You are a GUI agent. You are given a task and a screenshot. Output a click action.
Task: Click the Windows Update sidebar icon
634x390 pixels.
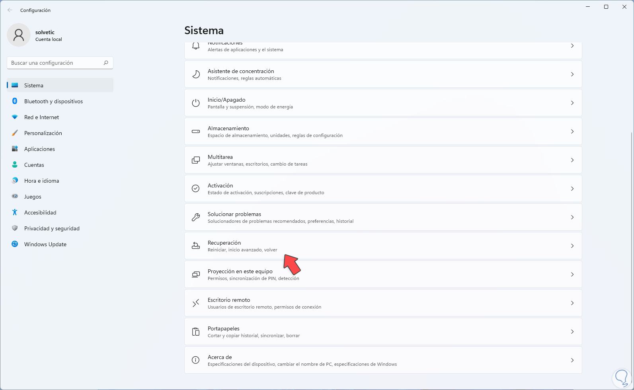click(x=15, y=244)
